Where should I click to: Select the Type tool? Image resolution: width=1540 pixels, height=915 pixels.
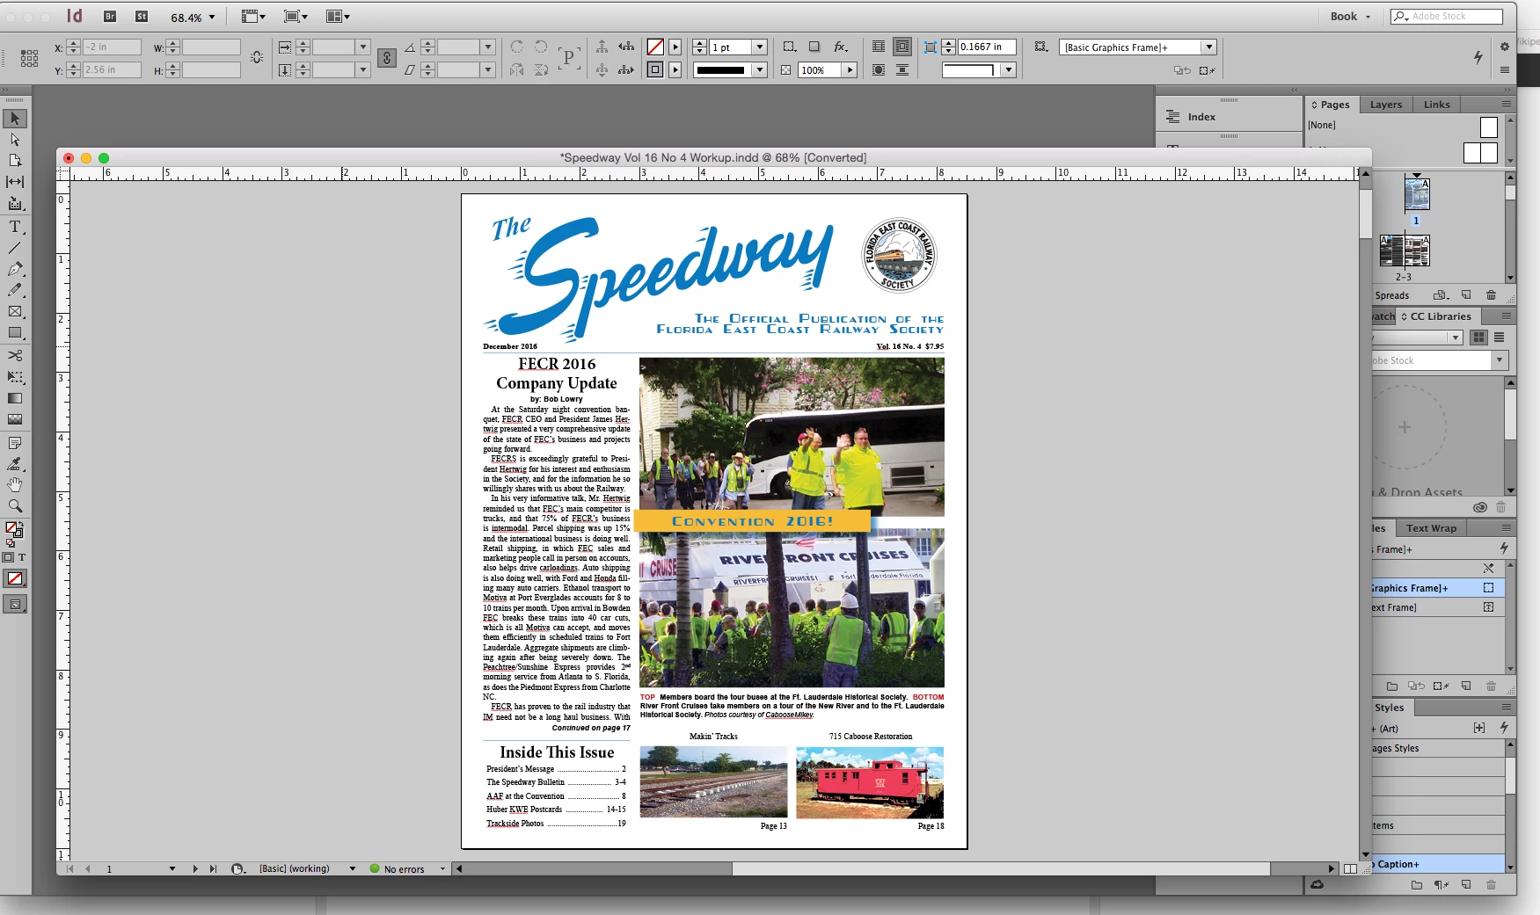pos(15,227)
